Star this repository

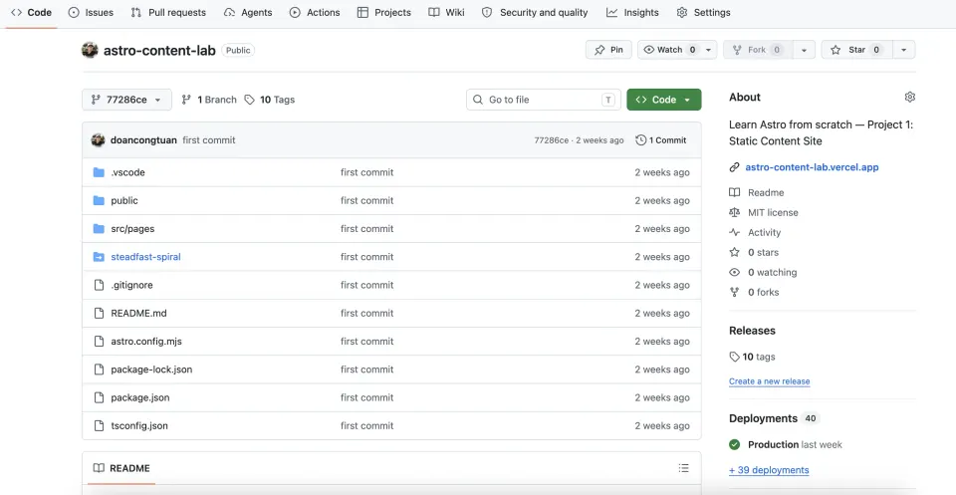point(856,50)
